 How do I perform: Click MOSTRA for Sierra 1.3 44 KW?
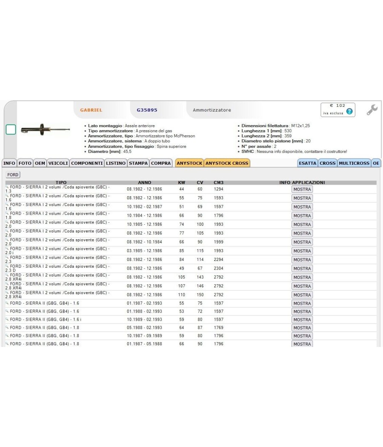(x=302, y=189)
